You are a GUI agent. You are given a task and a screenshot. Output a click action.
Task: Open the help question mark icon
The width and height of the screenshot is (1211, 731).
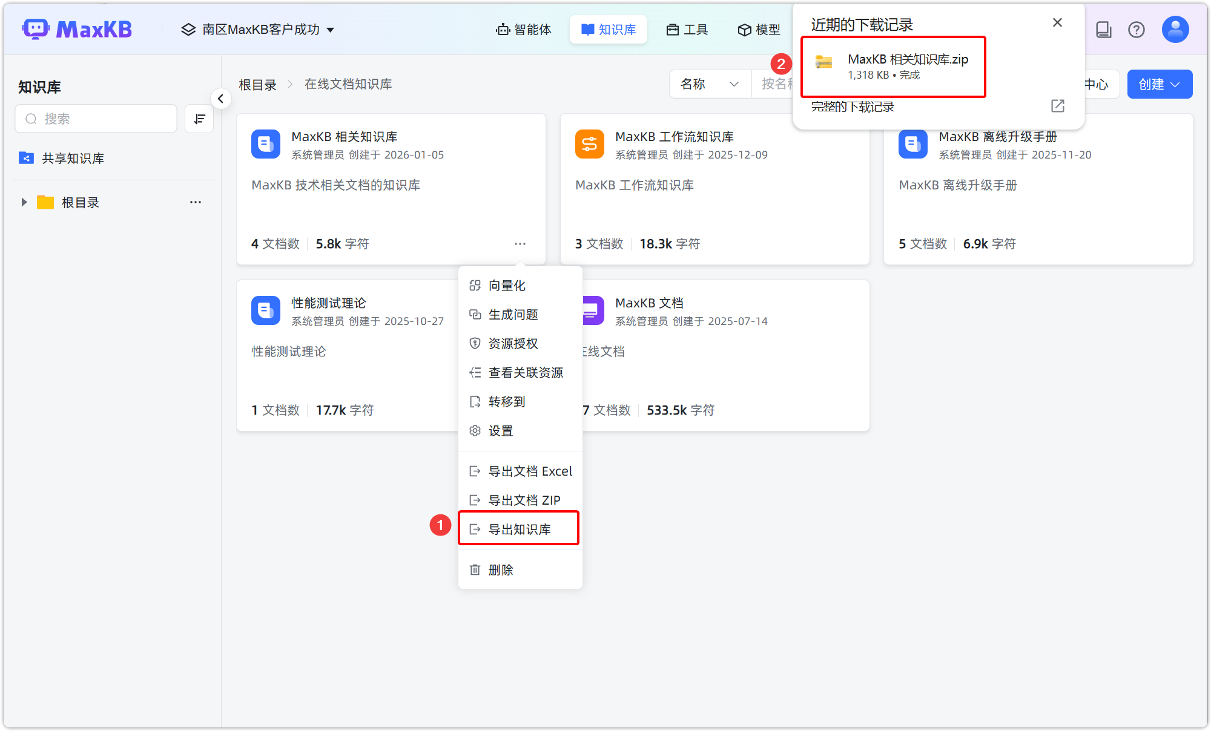1137,30
